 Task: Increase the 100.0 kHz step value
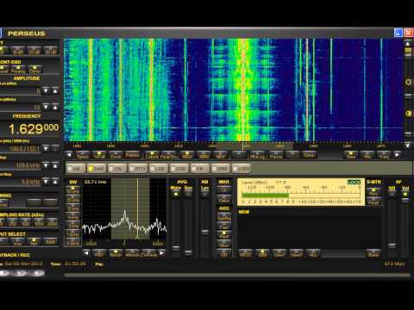coord(55,165)
